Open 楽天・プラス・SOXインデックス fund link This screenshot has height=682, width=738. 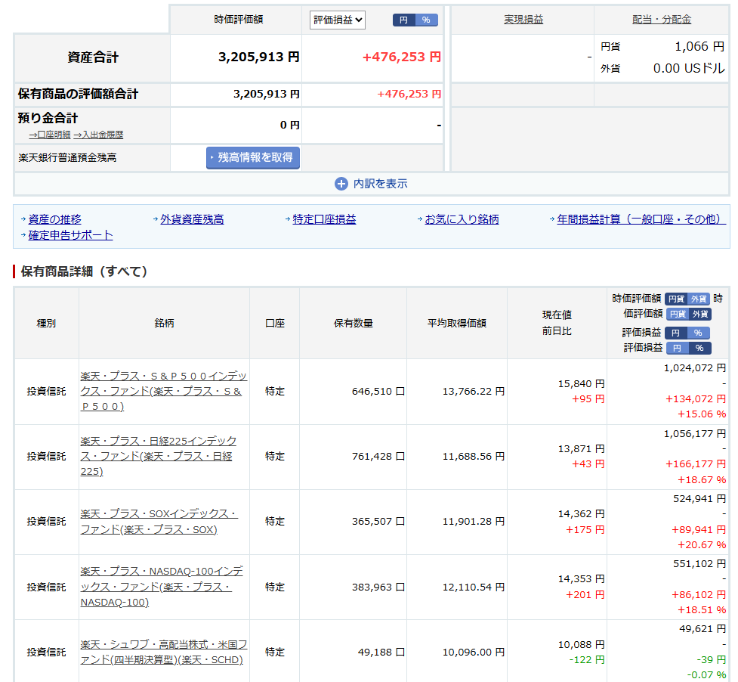[x=159, y=522]
